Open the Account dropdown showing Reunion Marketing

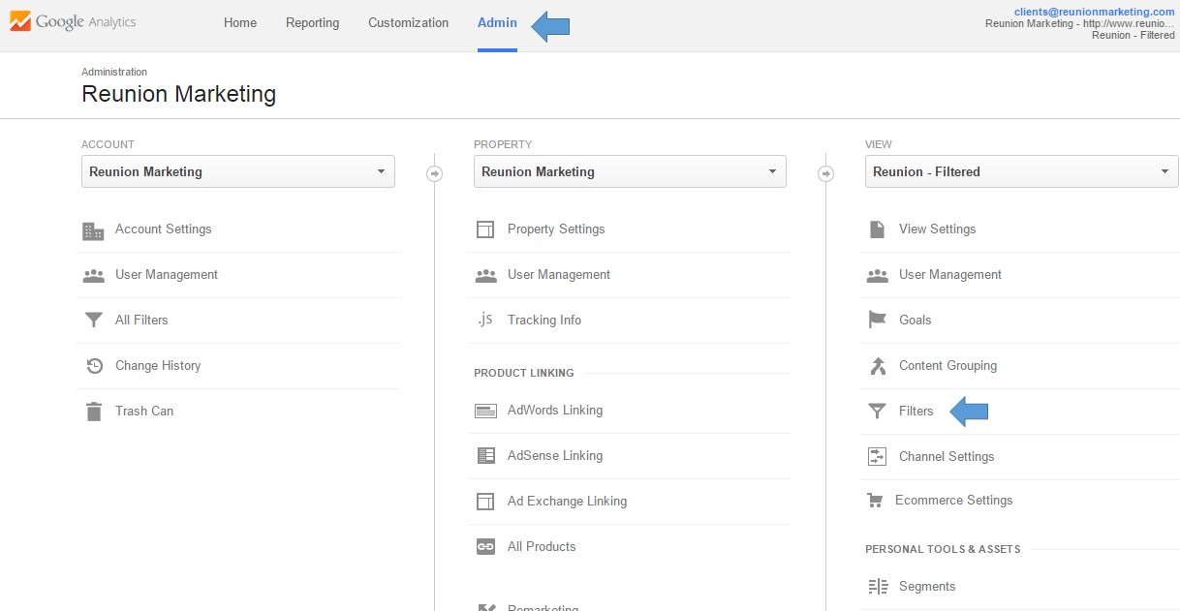tap(238, 171)
